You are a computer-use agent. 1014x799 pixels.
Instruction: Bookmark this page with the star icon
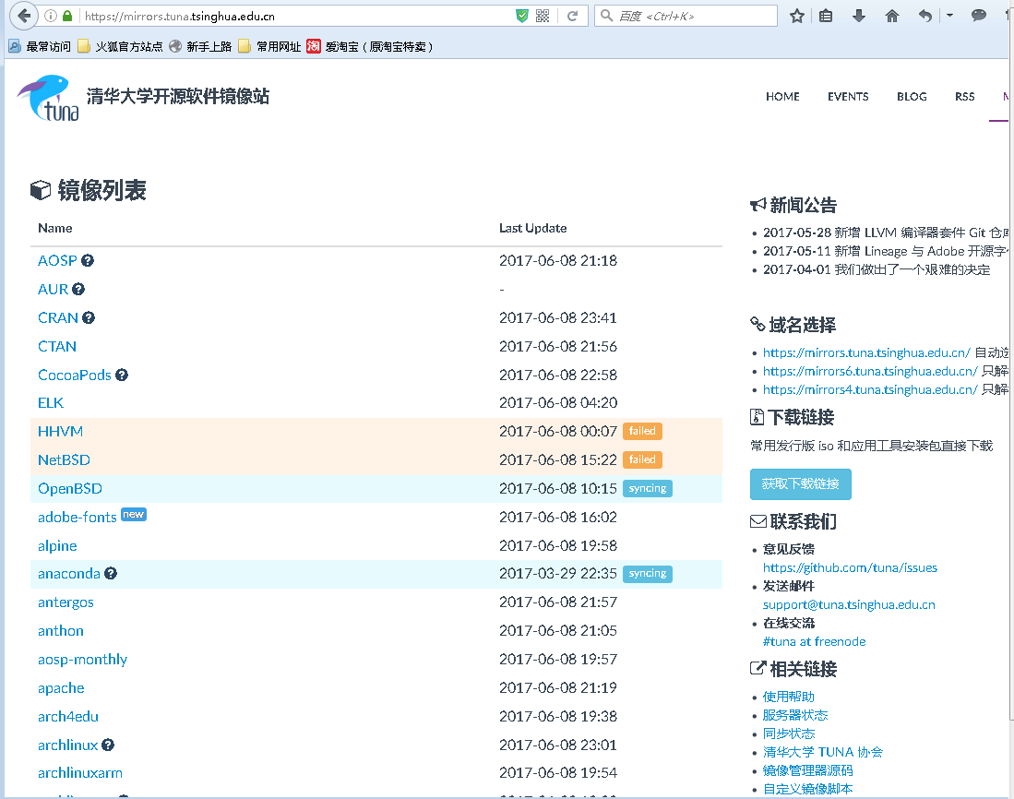[797, 17]
